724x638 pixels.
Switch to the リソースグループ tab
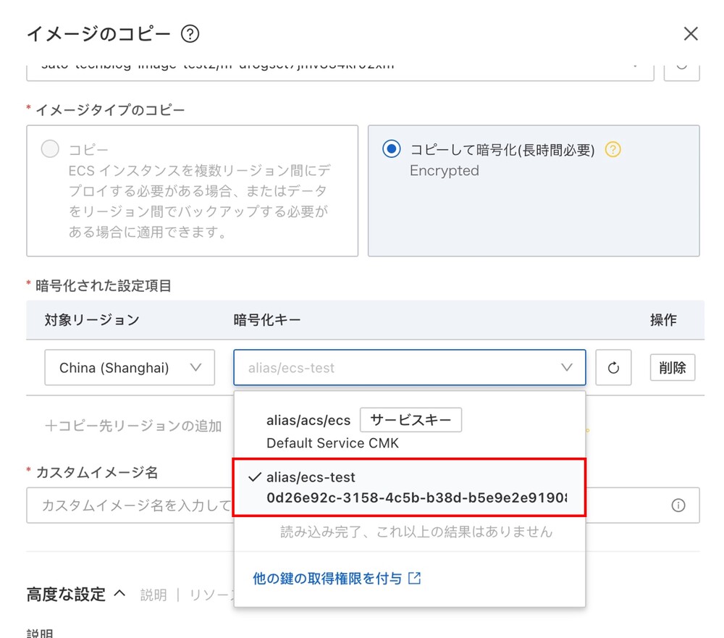[210, 595]
